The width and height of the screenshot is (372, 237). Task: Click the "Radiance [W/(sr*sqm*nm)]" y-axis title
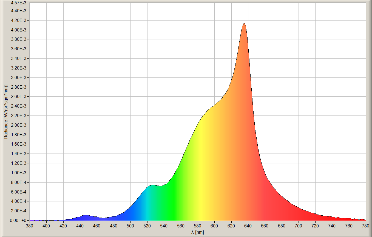6,111
